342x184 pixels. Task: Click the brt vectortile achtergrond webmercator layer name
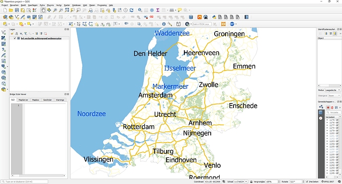41,38
